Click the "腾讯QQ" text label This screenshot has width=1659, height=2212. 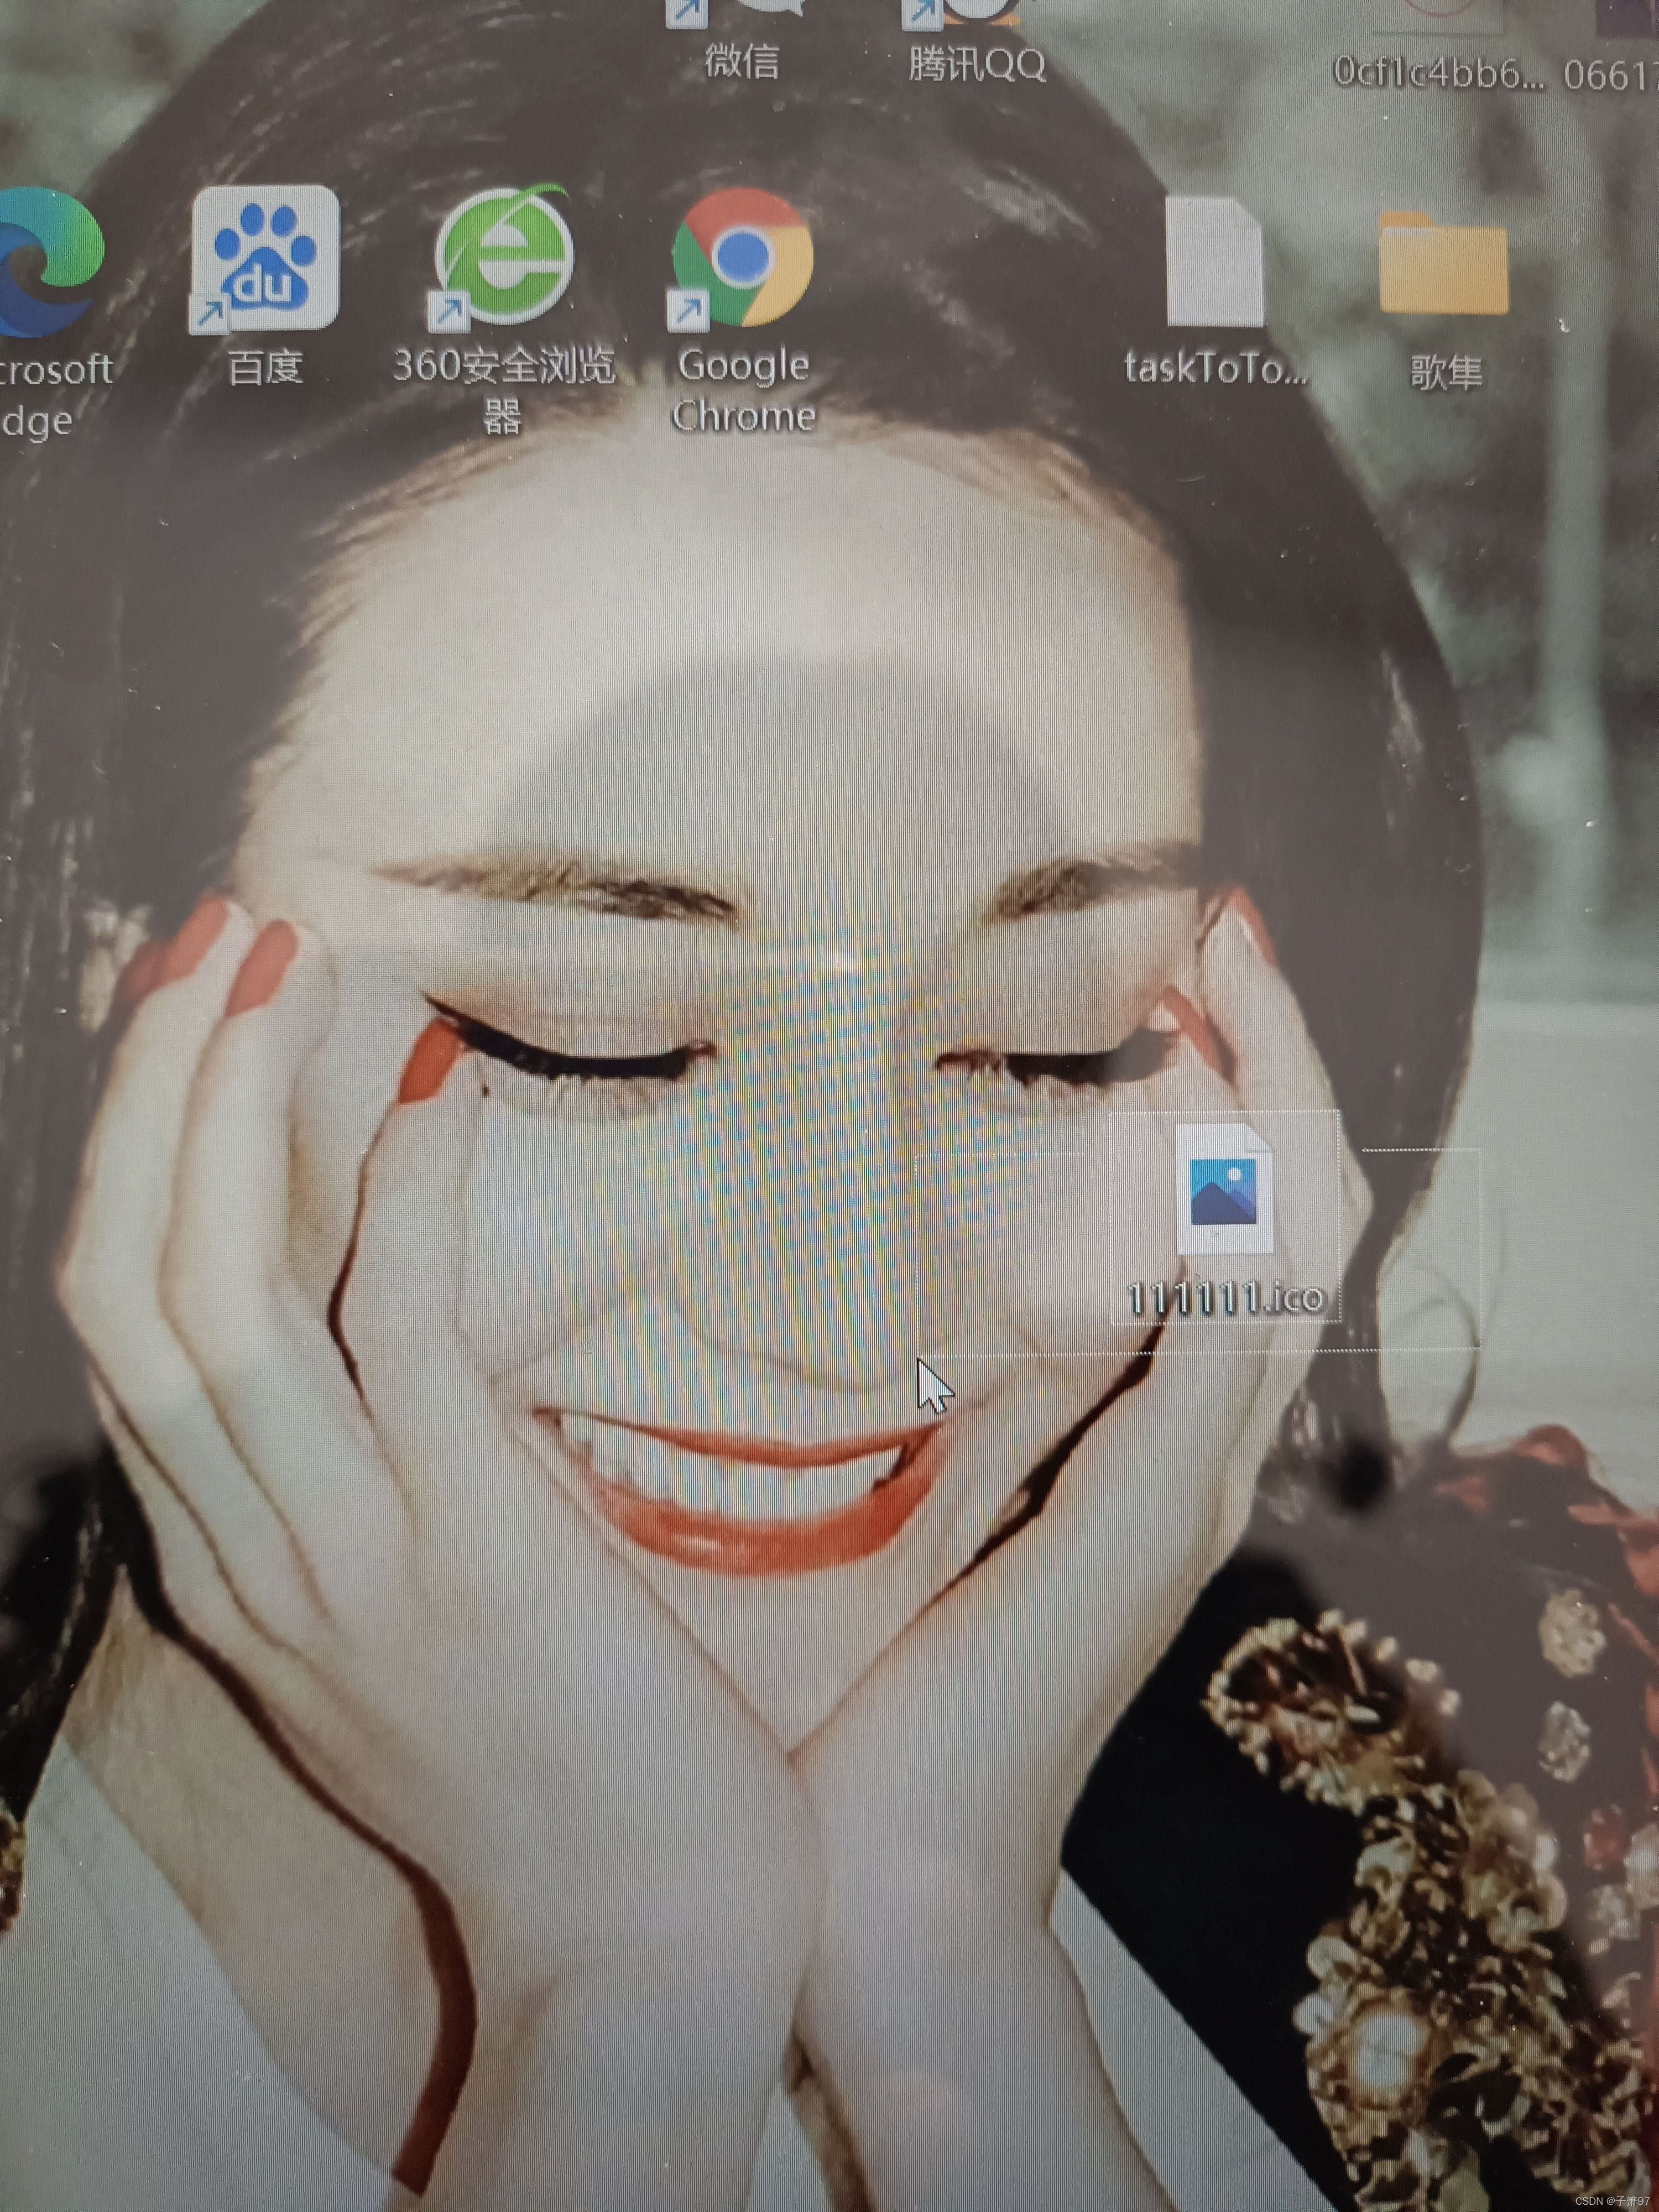(x=977, y=64)
